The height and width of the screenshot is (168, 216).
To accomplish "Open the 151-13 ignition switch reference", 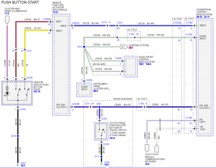I will pyautogui.click(x=37, y=91).
